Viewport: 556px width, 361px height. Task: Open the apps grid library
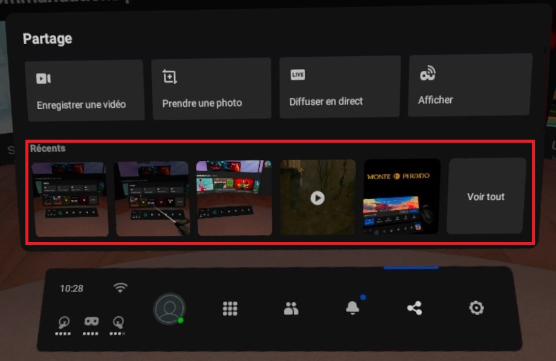pyautogui.click(x=230, y=309)
